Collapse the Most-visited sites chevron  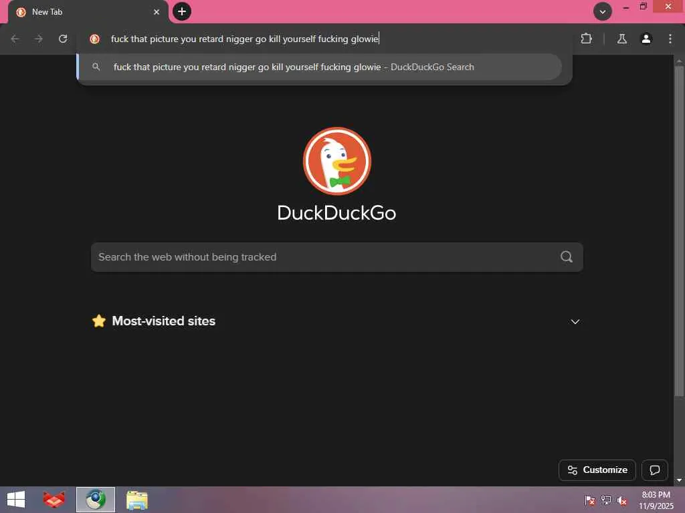(x=575, y=322)
